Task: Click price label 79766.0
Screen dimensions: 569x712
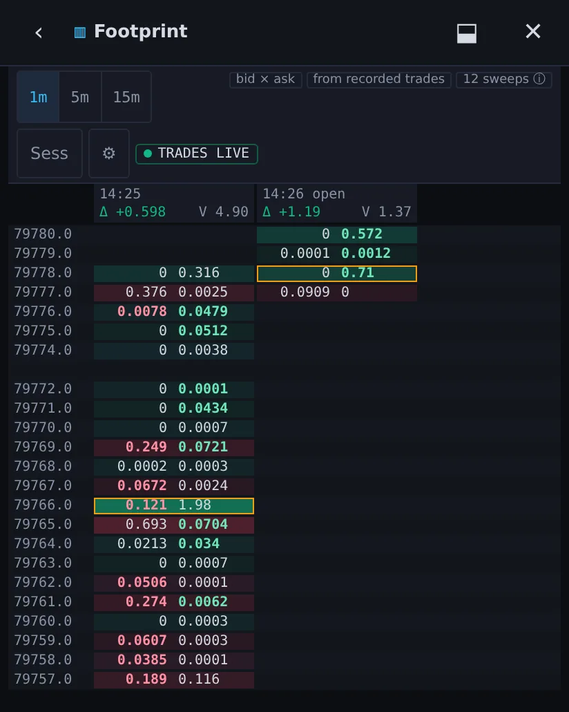Action: coord(43,505)
